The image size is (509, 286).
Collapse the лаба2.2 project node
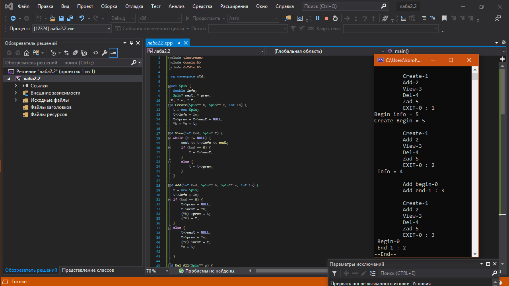9,79
